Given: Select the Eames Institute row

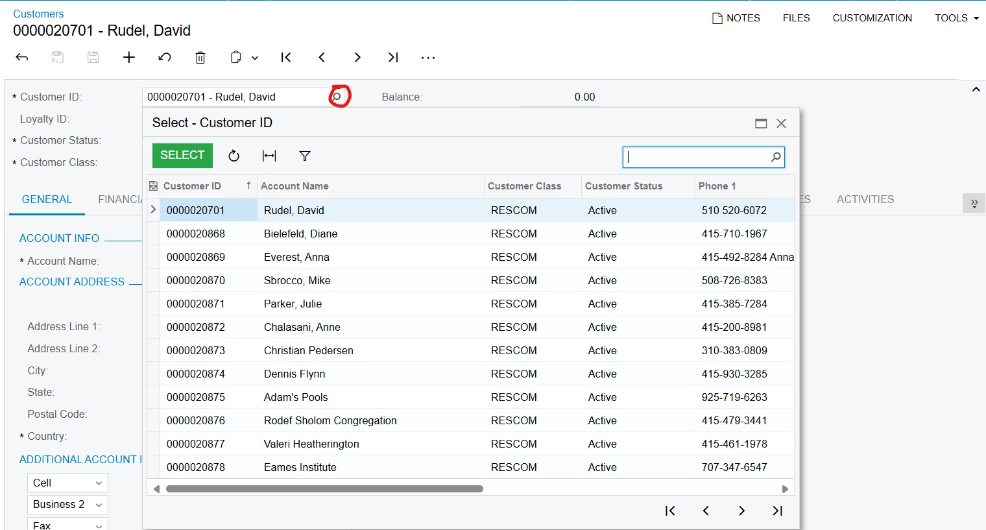Looking at the screenshot, I should (x=471, y=467).
